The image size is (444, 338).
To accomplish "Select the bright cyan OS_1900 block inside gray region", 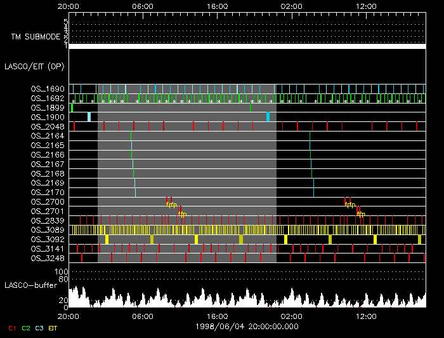I will coord(268,117).
